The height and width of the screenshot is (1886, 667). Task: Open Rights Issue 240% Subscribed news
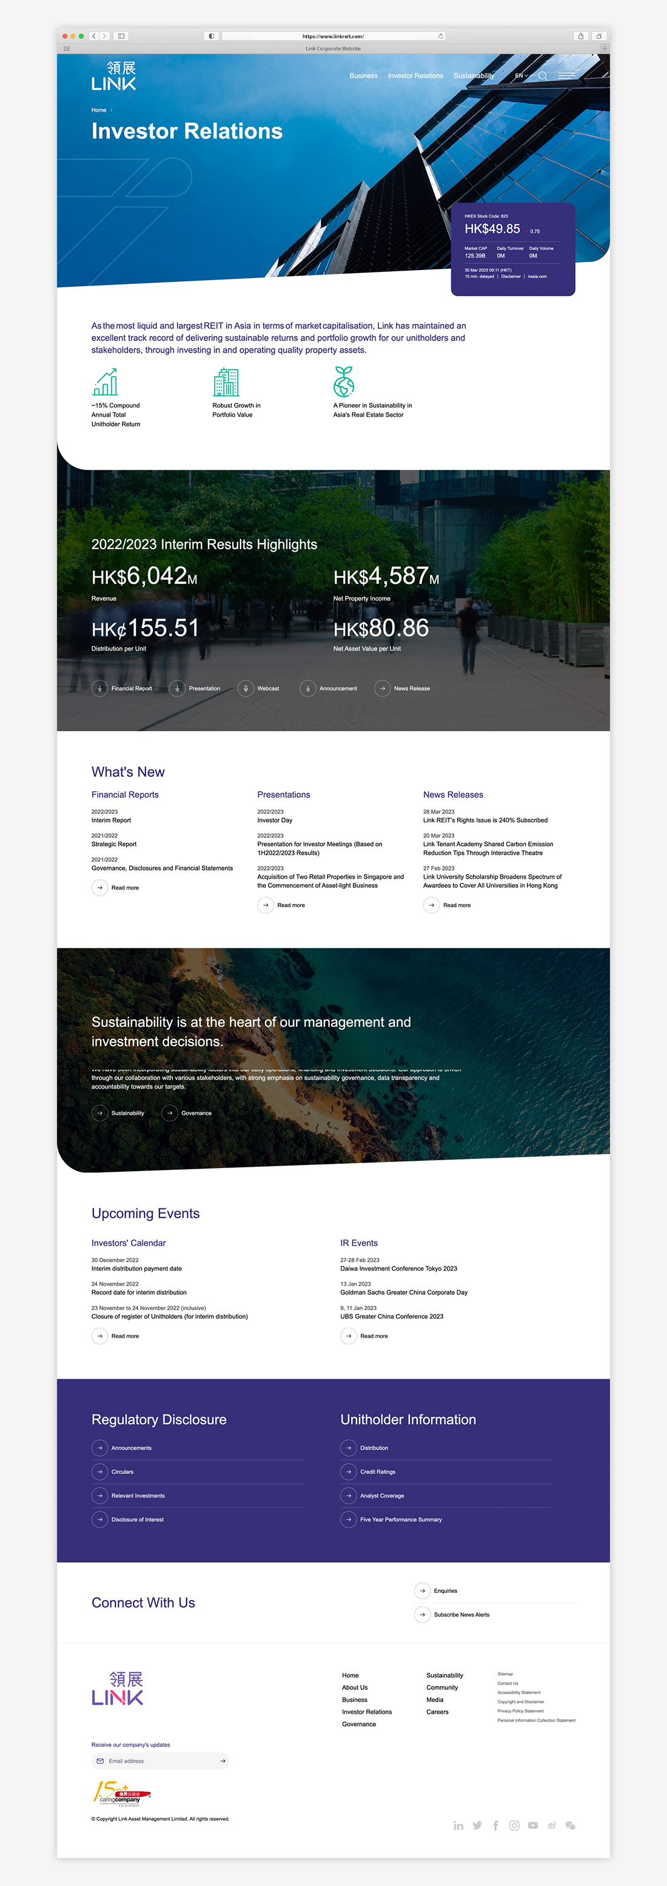point(486,821)
